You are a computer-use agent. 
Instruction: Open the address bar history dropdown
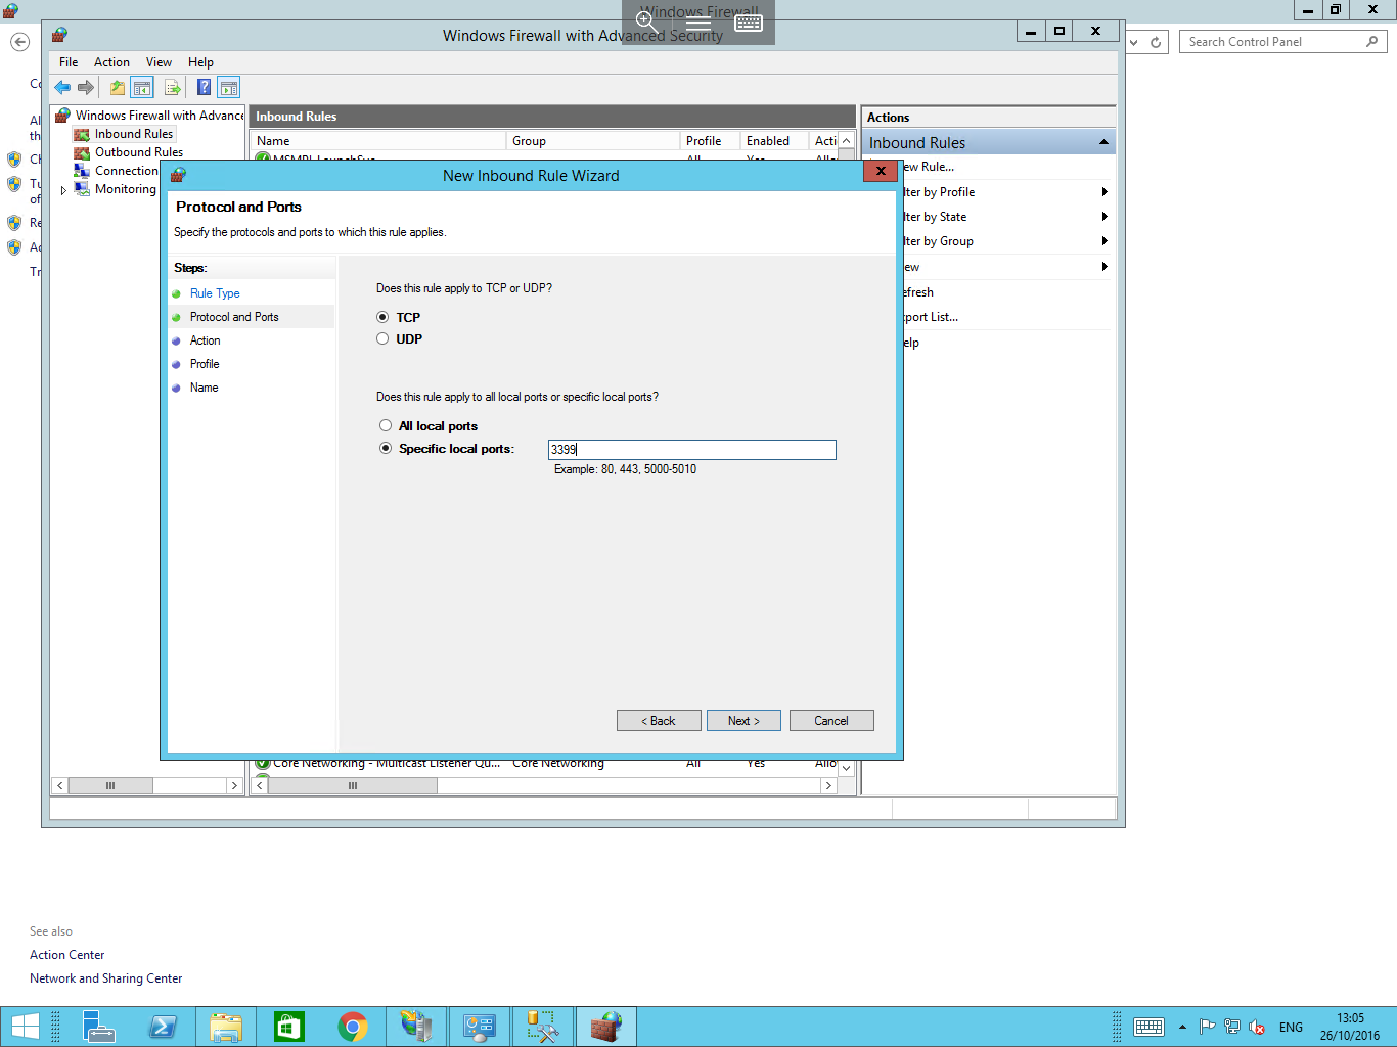[1134, 42]
